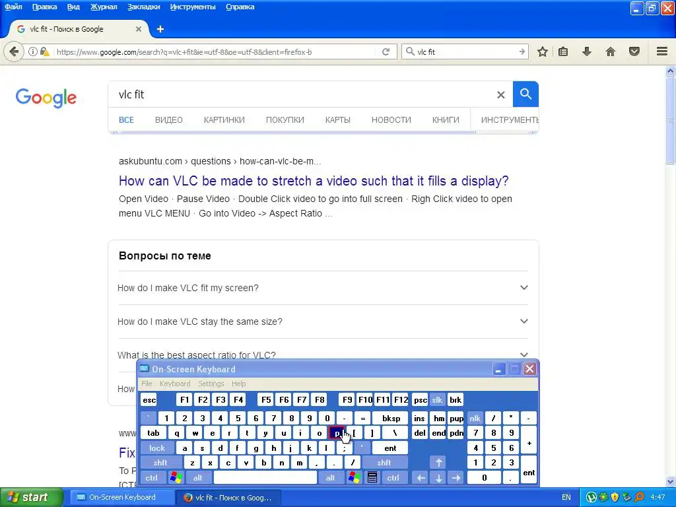Toggle the nlk num lock key

475,418
